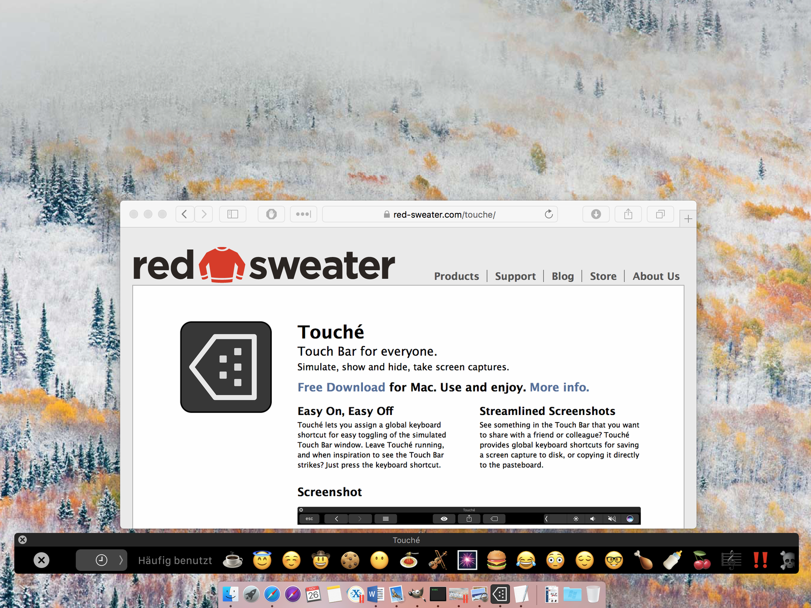Click the "Häufig benutzt" label

(175, 561)
